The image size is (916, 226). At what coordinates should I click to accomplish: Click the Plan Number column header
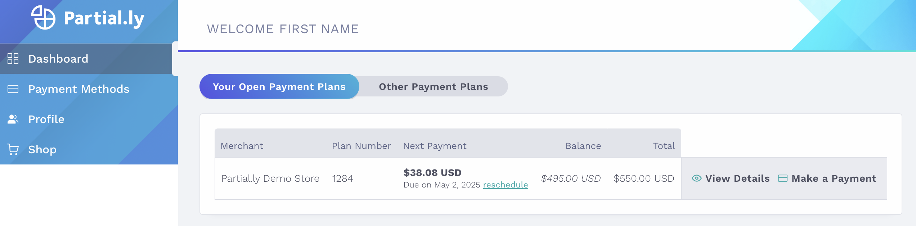click(x=361, y=146)
